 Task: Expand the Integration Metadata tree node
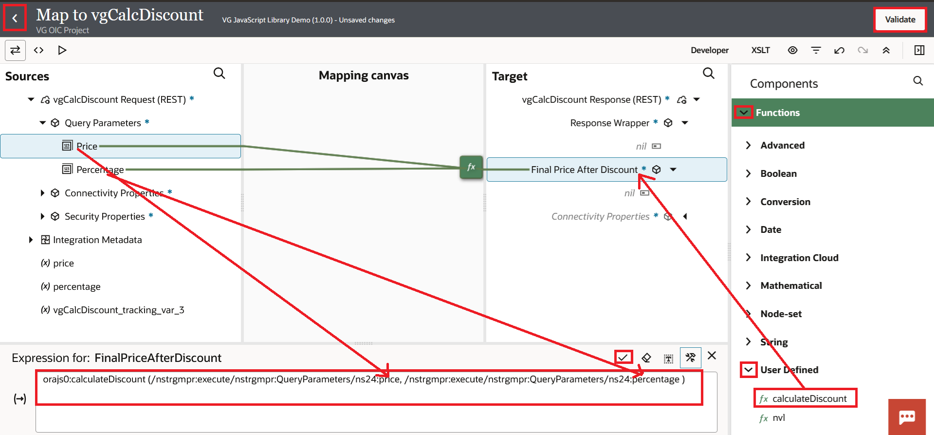(x=31, y=240)
